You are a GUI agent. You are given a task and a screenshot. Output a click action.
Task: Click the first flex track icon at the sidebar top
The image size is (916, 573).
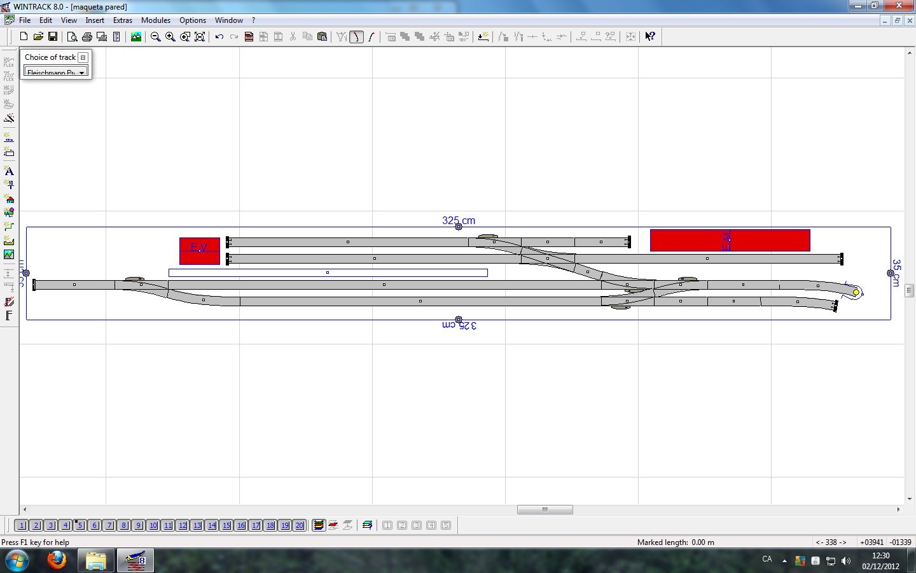point(9,62)
